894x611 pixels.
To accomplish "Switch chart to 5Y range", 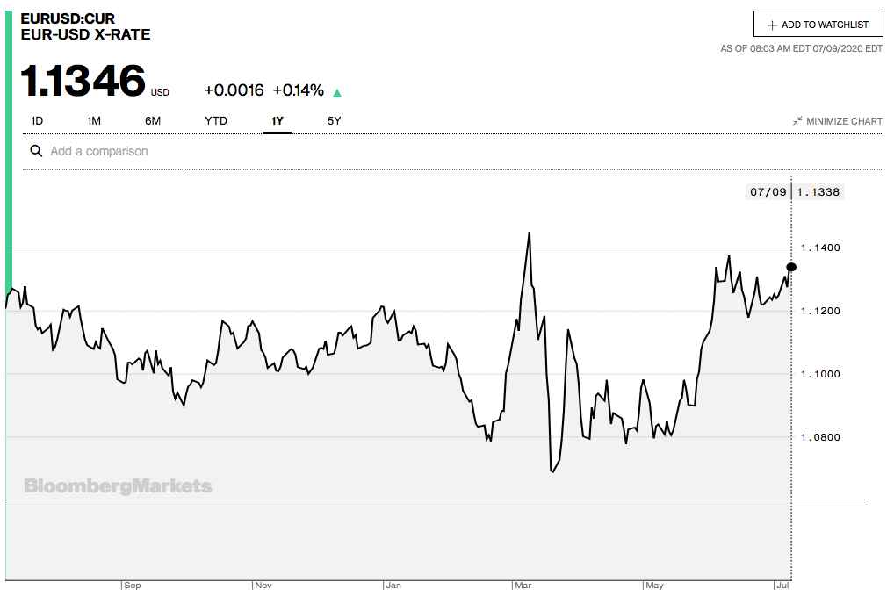I will coord(334,121).
